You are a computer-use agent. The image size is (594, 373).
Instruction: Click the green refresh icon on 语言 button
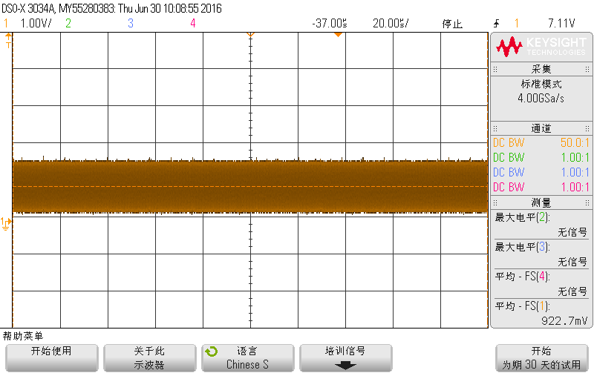[x=212, y=351]
